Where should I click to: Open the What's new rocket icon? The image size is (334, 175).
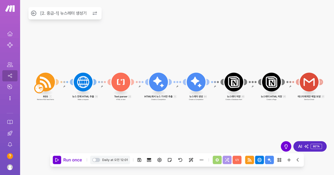tap(10, 133)
